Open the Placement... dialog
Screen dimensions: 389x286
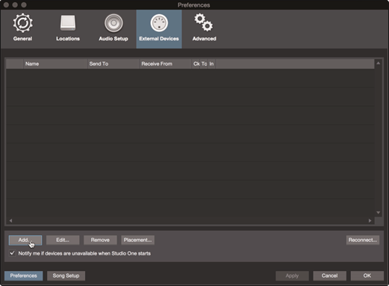click(x=137, y=240)
